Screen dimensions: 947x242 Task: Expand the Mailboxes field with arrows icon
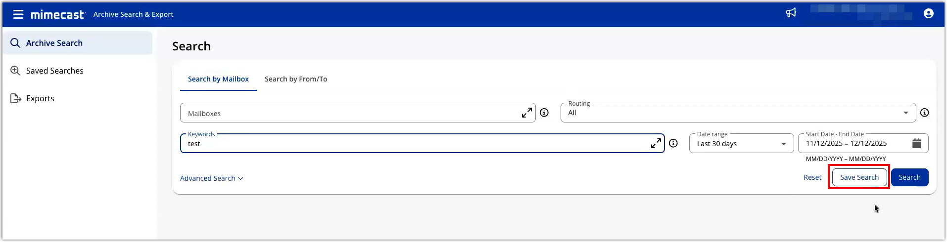tap(527, 113)
